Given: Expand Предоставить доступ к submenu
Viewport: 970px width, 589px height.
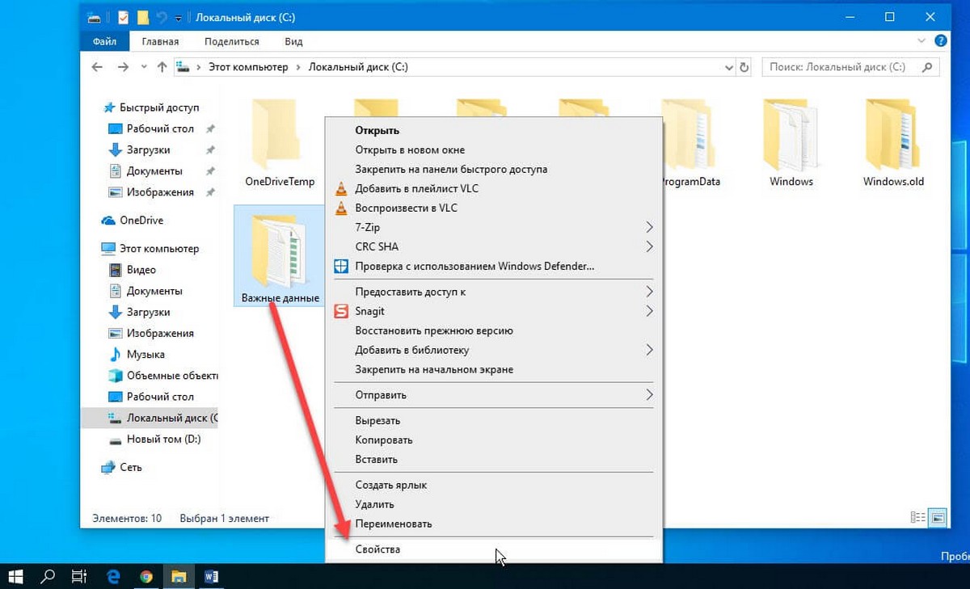Looking at the screenshot, I should point(493,292).
